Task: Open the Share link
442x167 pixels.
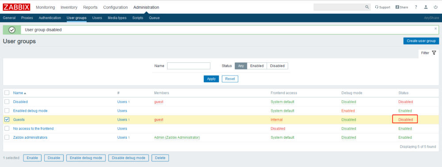Action: (402, 8)
